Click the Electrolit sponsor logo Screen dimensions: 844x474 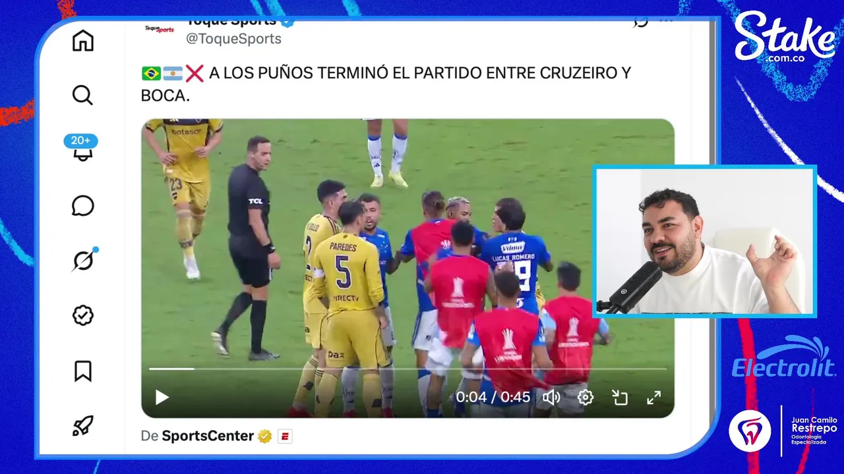tap(784, 357)
